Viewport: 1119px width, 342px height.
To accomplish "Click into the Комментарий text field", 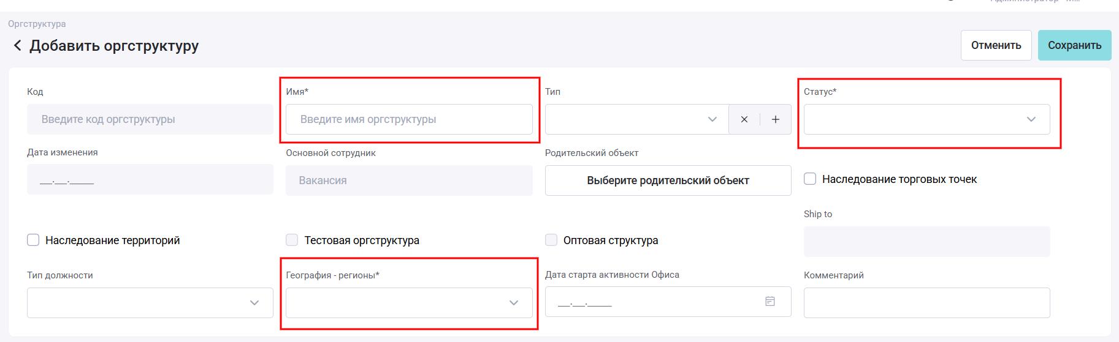I will point(926,303).
